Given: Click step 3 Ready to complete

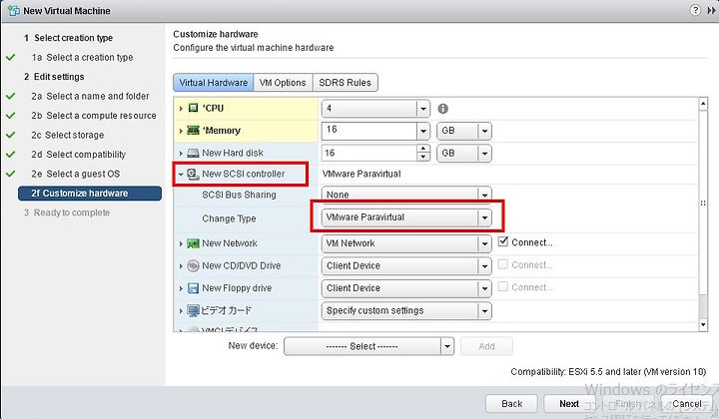Looking at the screenshot, I should pos(67,212).
